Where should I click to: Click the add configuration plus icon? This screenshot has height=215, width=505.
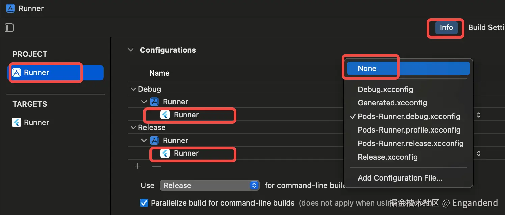point(137,166)
